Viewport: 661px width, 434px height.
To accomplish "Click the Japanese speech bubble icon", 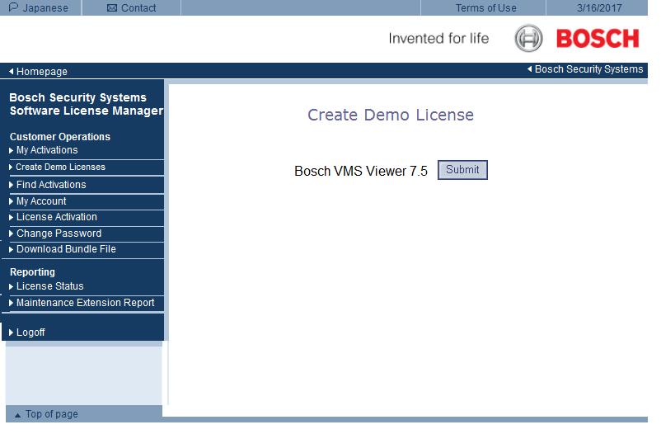I will click(x=13, y=7).
